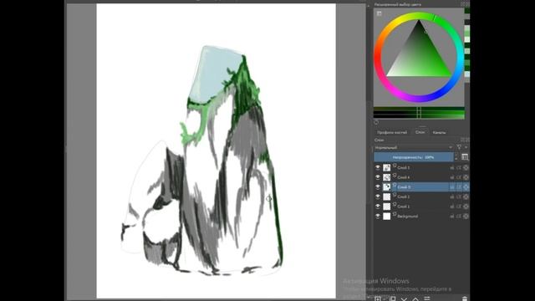Click the layers docker float icon
The image size is (535, 301).
coord(462,140)
